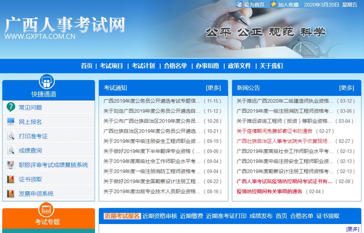Click the magnifier icon beside 打印准考证

pyautogui.click(x=11, y=136)
